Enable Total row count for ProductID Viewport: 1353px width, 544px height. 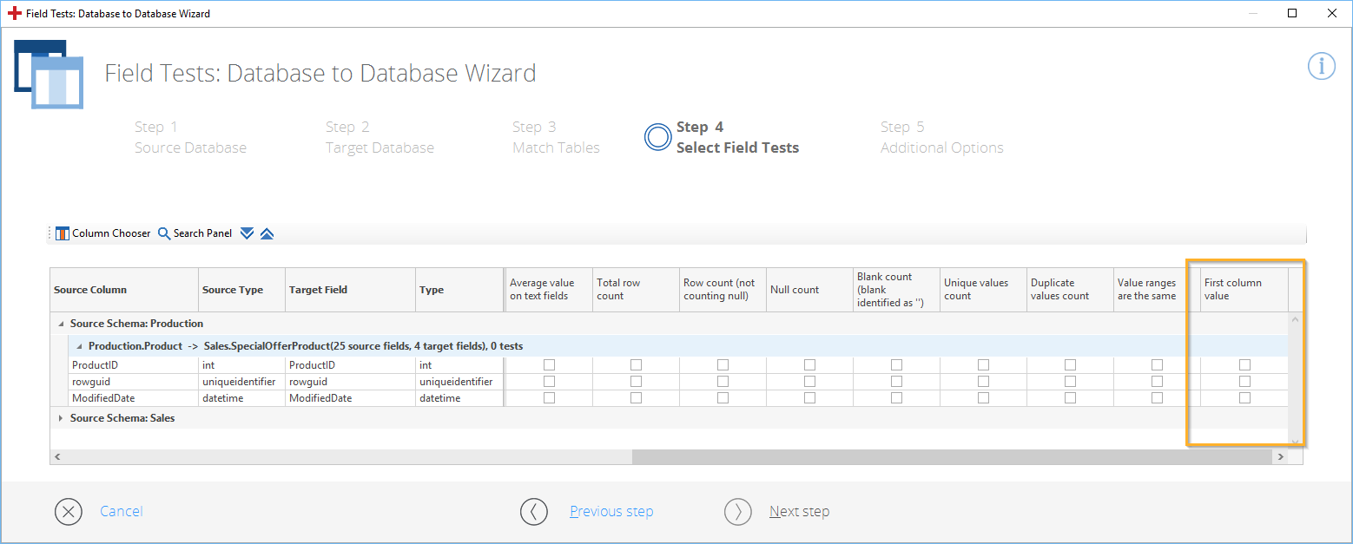pos(636,365)
